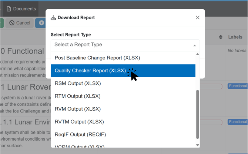This screenshot has height=154, width=248.
Task: Select RVTM Output (XLSX) from dropdown
Action: (x=79, y=122)
